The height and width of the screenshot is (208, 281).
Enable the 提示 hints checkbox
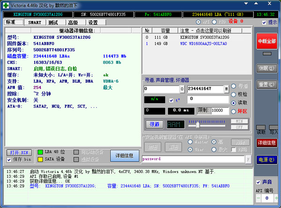264,22
